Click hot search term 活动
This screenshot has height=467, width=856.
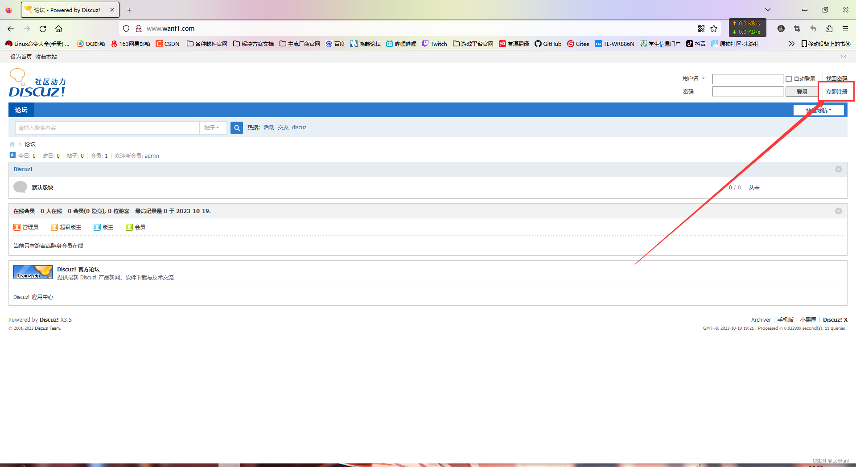pyautogui.click(x=269, y=127)
